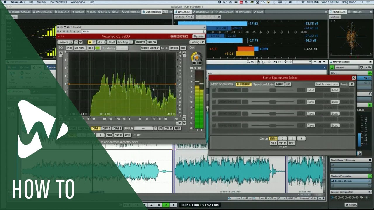Click the green Playback Processing monitor icon
The width and height of the screenshot is (374, 210).
pyautogui.click(x=370, y=176)
